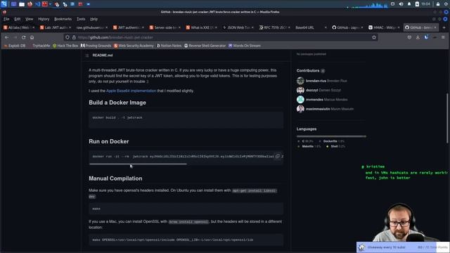Open the Hack The Box bookmark
This screenshot has width=450, height=253.
65,46
